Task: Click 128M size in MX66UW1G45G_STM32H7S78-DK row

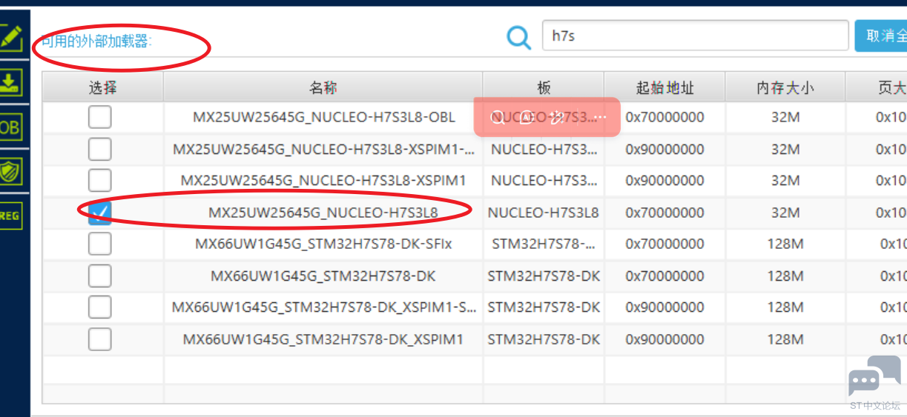Action: 785,276
